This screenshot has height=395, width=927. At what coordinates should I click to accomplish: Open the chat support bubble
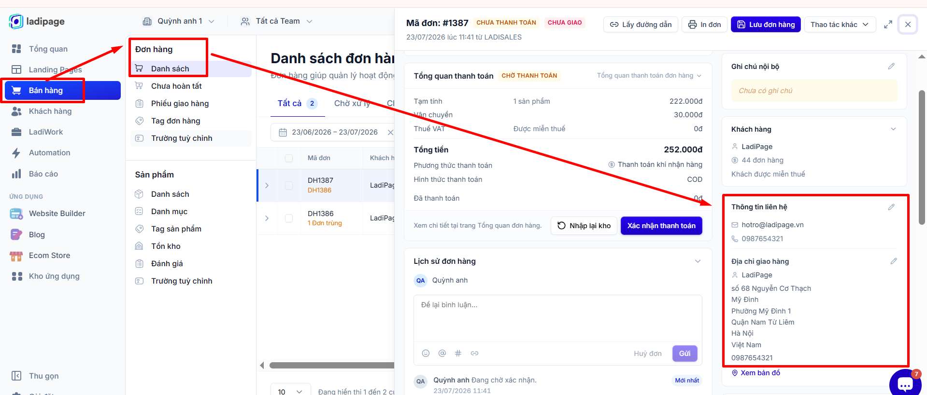click(905, 384)
